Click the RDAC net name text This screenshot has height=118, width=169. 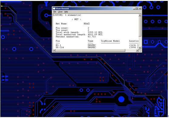coord(86,24)
